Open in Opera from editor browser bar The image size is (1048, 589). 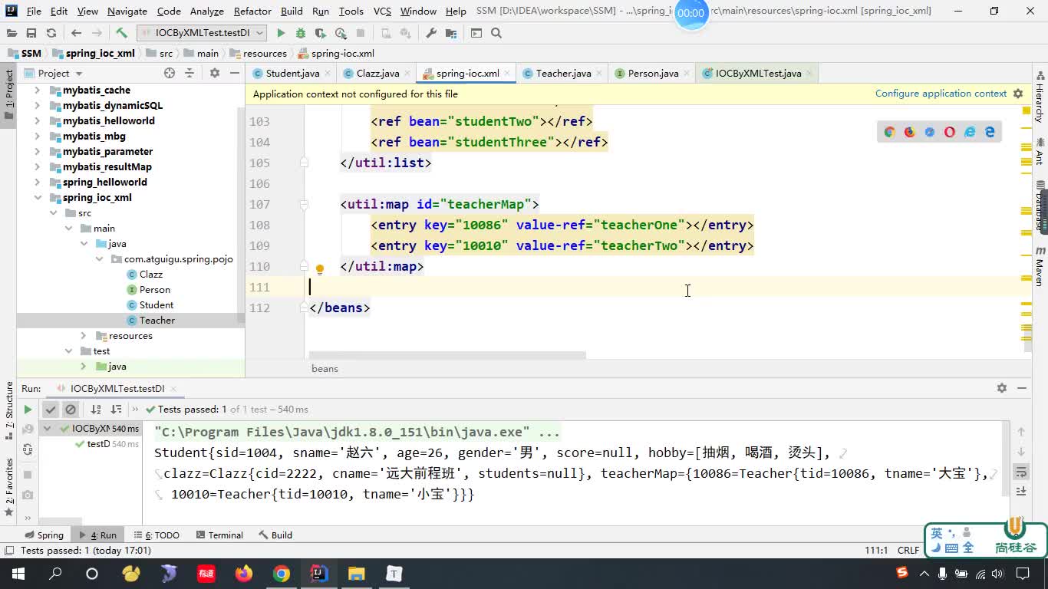click(950, 132)
